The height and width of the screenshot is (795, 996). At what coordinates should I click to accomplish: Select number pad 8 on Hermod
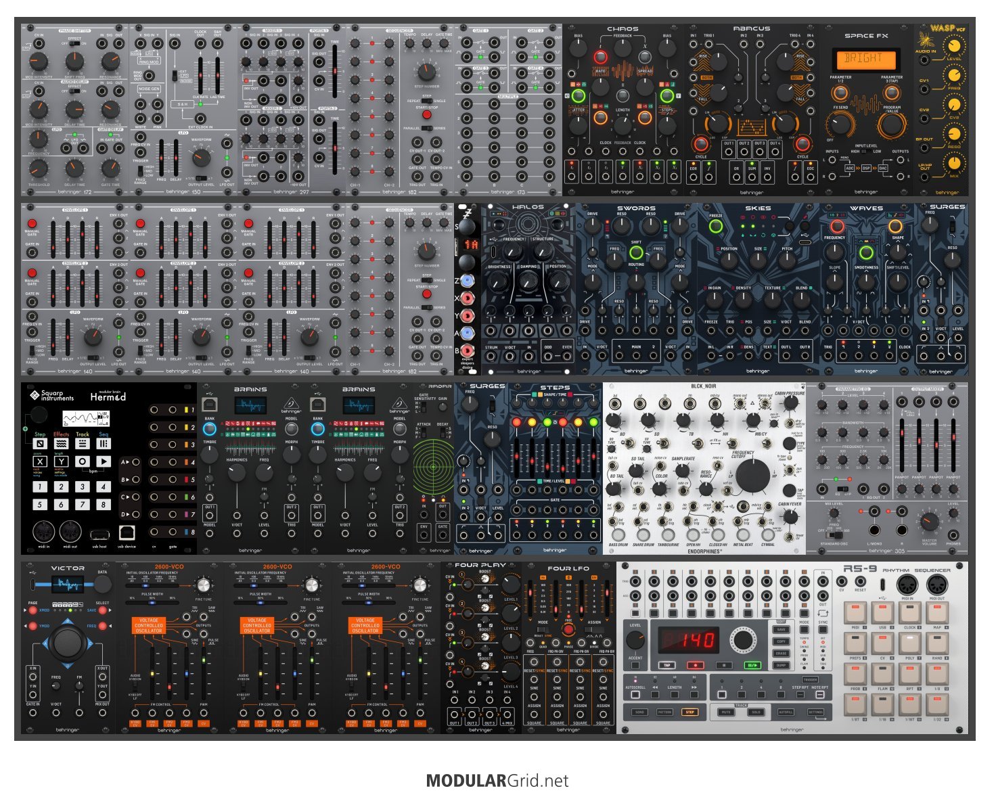[x=104, y=504]
